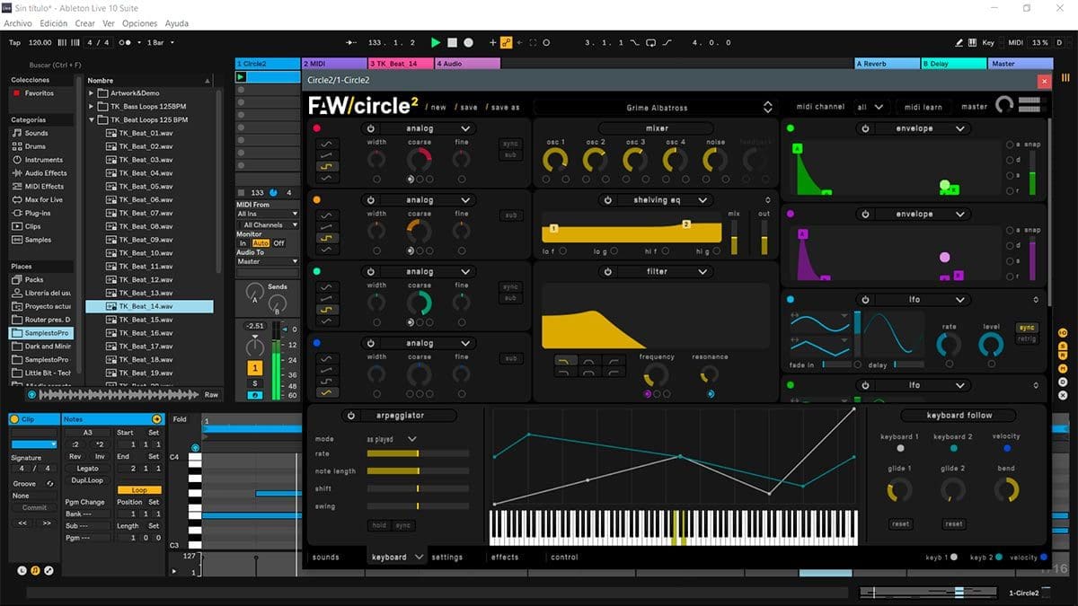Open the MIDI From All Ins dropdown

click(x=267, y=215)
